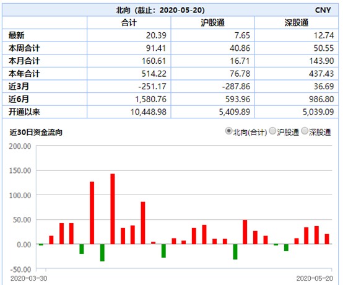Click the -251.17 value cell

[152, 87]
